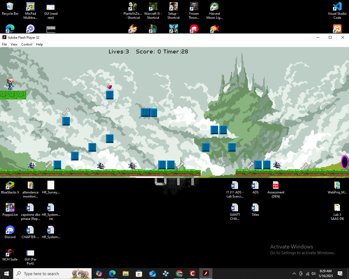Open the Lab 3 SAAS-DB archive
The image size is (349, 279).
[x=337, y=212]
